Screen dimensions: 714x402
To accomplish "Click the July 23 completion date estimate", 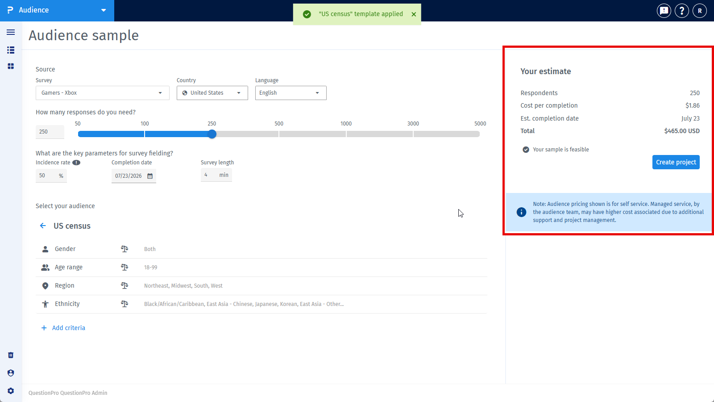I will coord(690,118).
